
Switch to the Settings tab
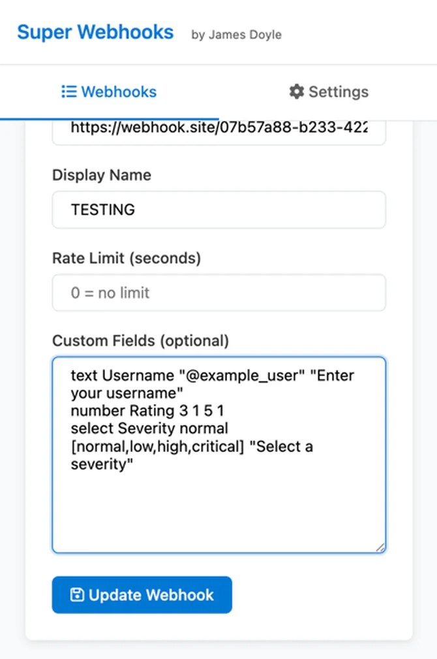pyautogui.click(x=327, y=92)
